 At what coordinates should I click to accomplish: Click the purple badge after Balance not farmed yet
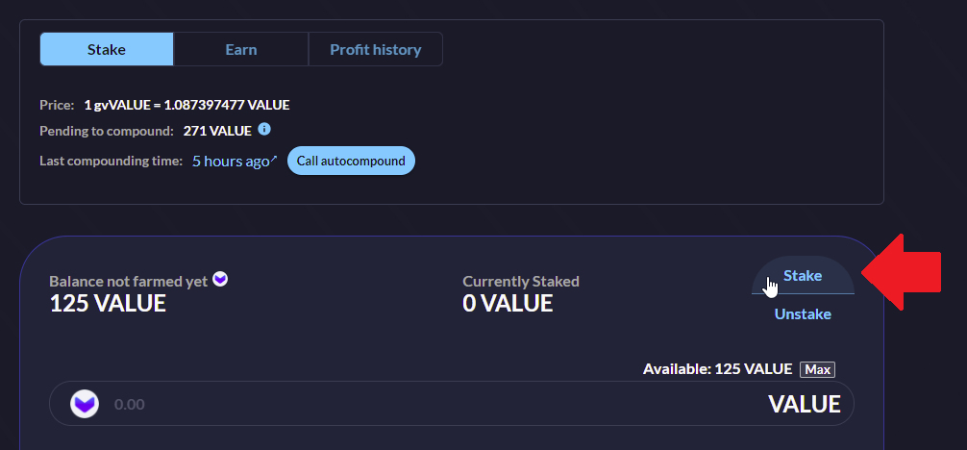click(x=220, y=280)
